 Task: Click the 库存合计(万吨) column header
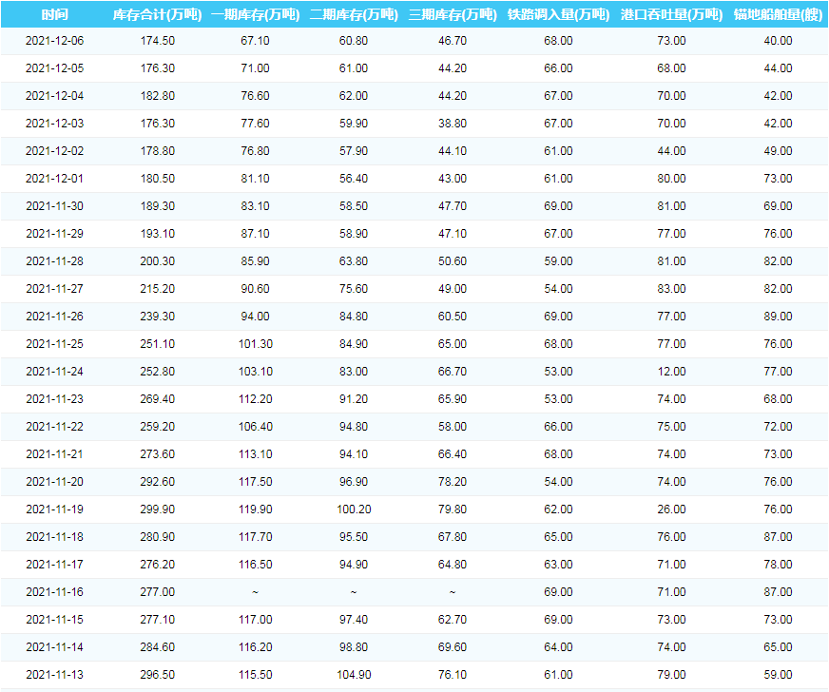point(157,14)
